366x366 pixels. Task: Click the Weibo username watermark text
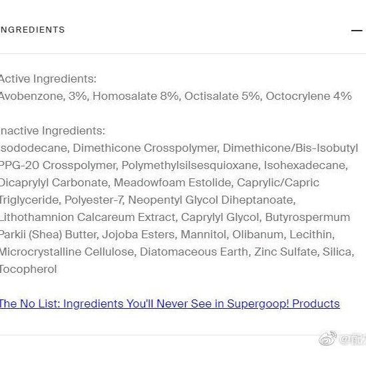click(353, 339)
